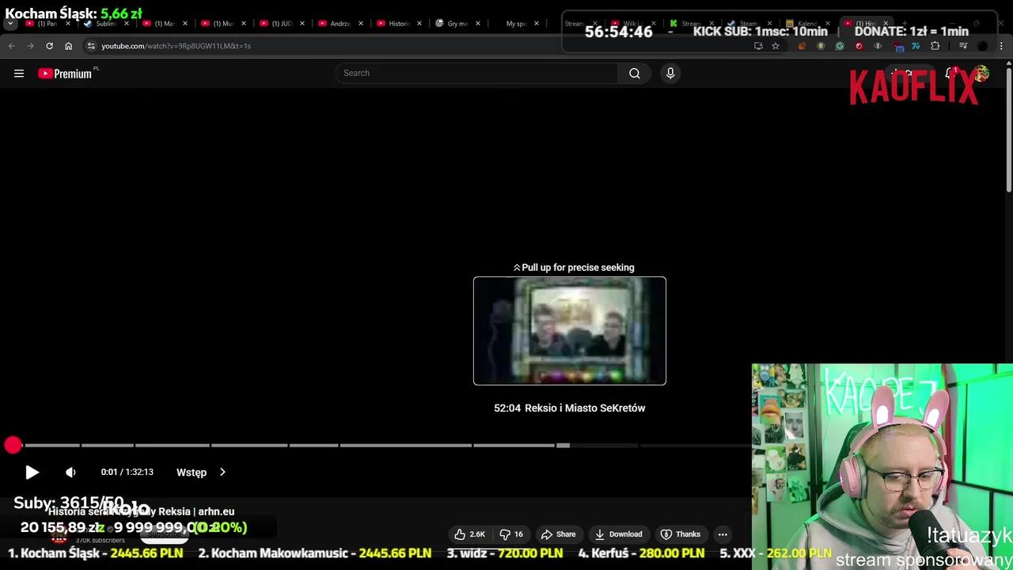Image resolution: width=1013 pixels, height=570 pixels.
Task: Click the browser forward arrow
Action: point(30,46)
